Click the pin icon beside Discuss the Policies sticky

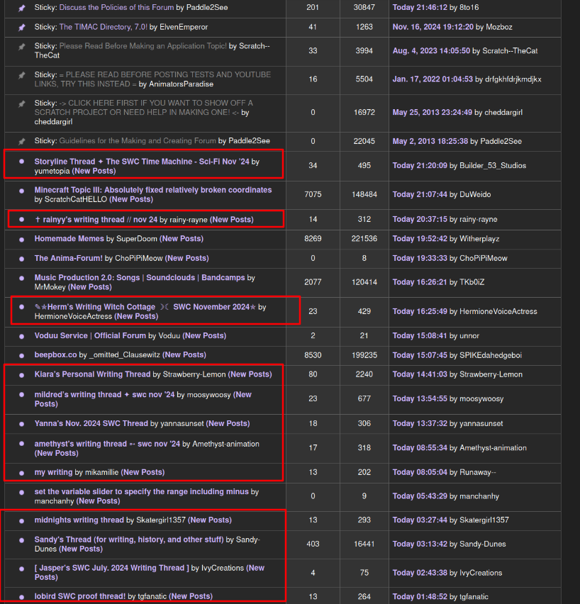pyautogui.click(x=21, y=8)
